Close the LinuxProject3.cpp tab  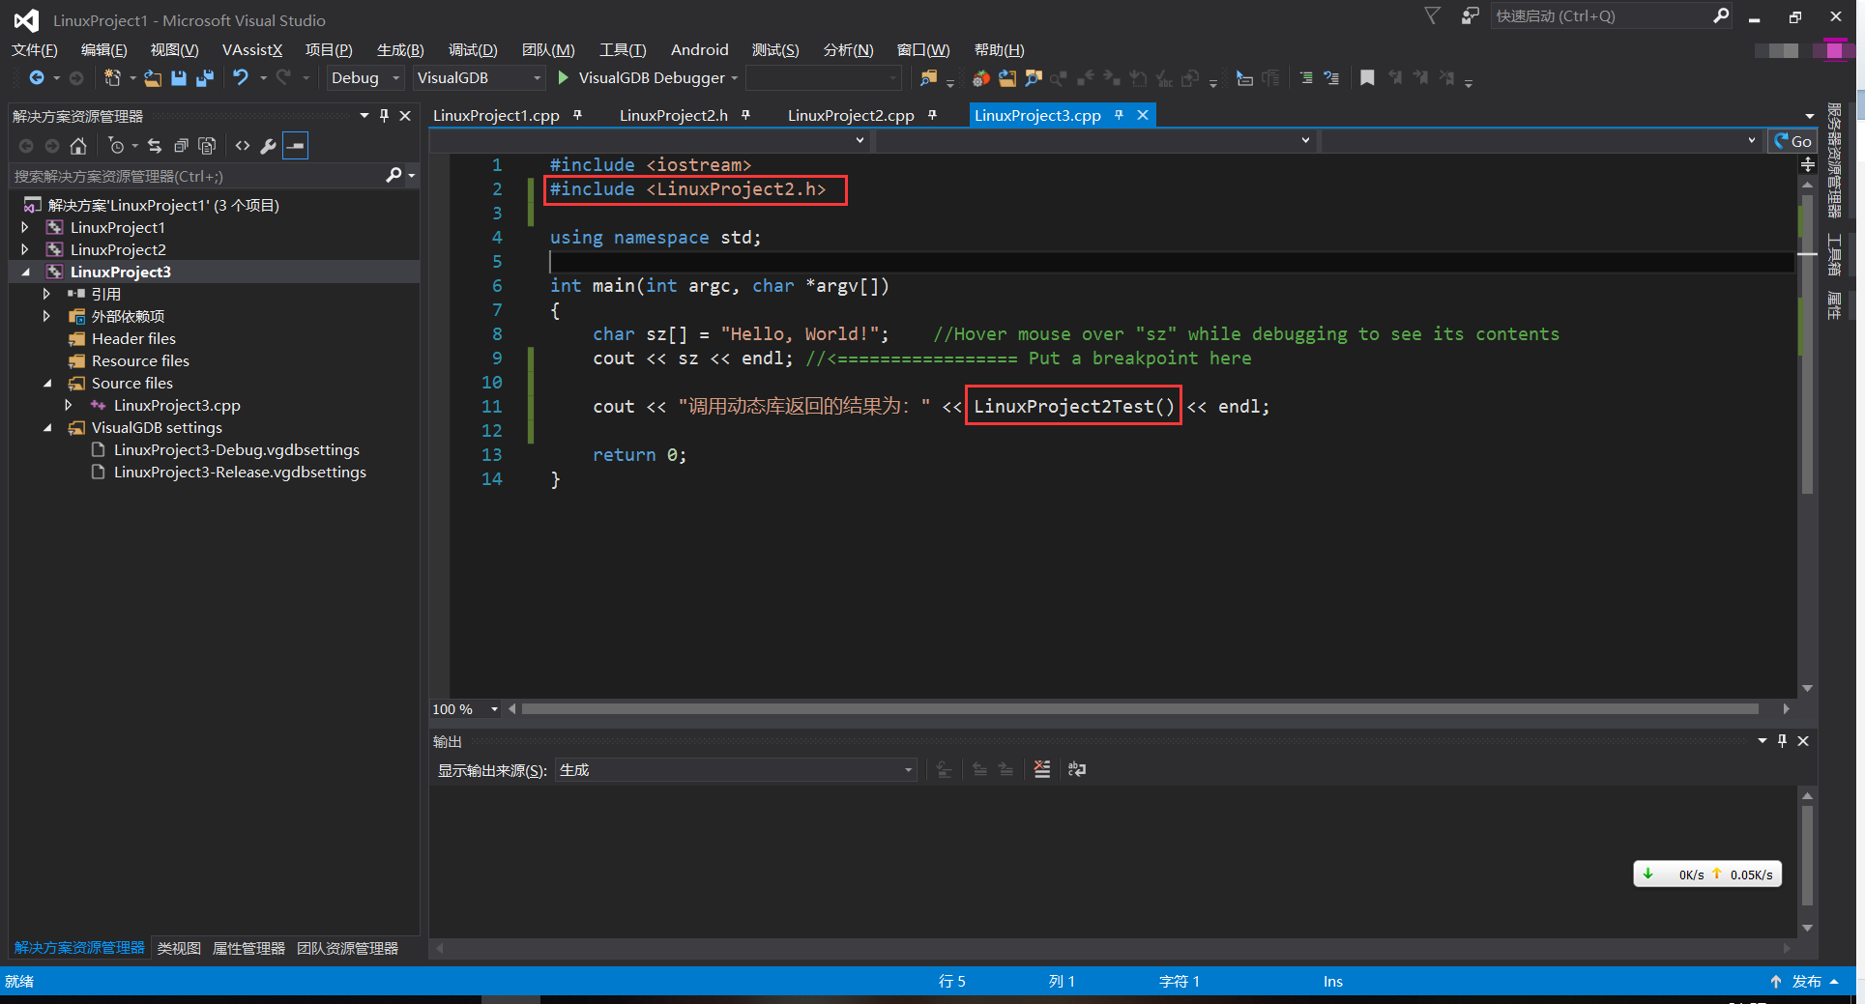1143,115
